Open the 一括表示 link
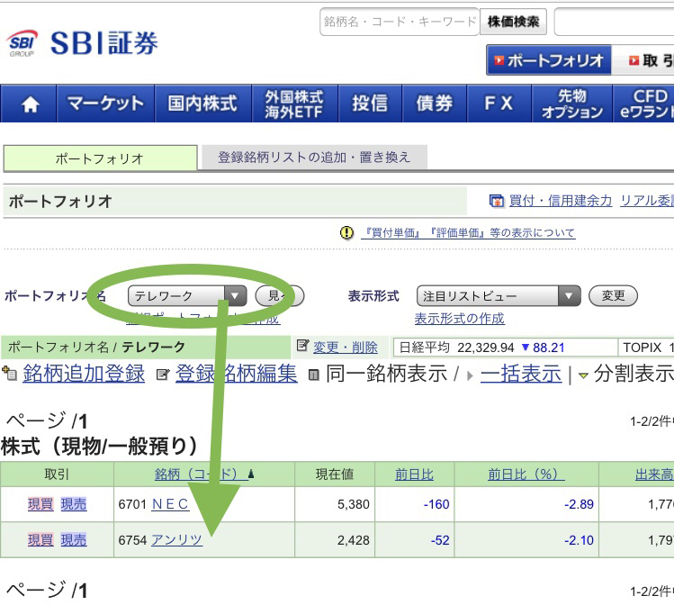The width and height of the screenshot is (674, 605). [521, 374]
